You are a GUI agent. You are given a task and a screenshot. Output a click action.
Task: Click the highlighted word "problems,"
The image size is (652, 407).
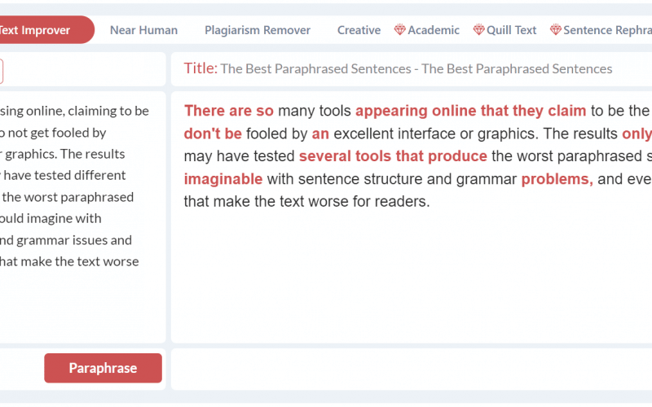[557, 178]
